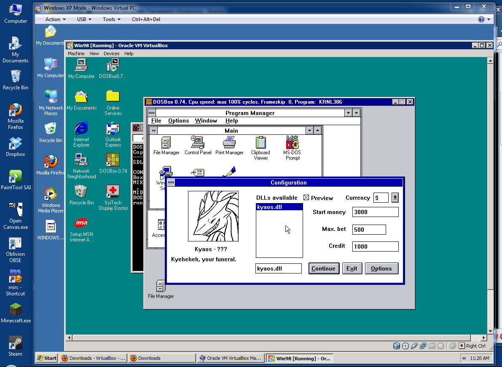The image size is (502, 367).
Task: Open Outlook Express desktop icon
Action: [x=113, y=129]
